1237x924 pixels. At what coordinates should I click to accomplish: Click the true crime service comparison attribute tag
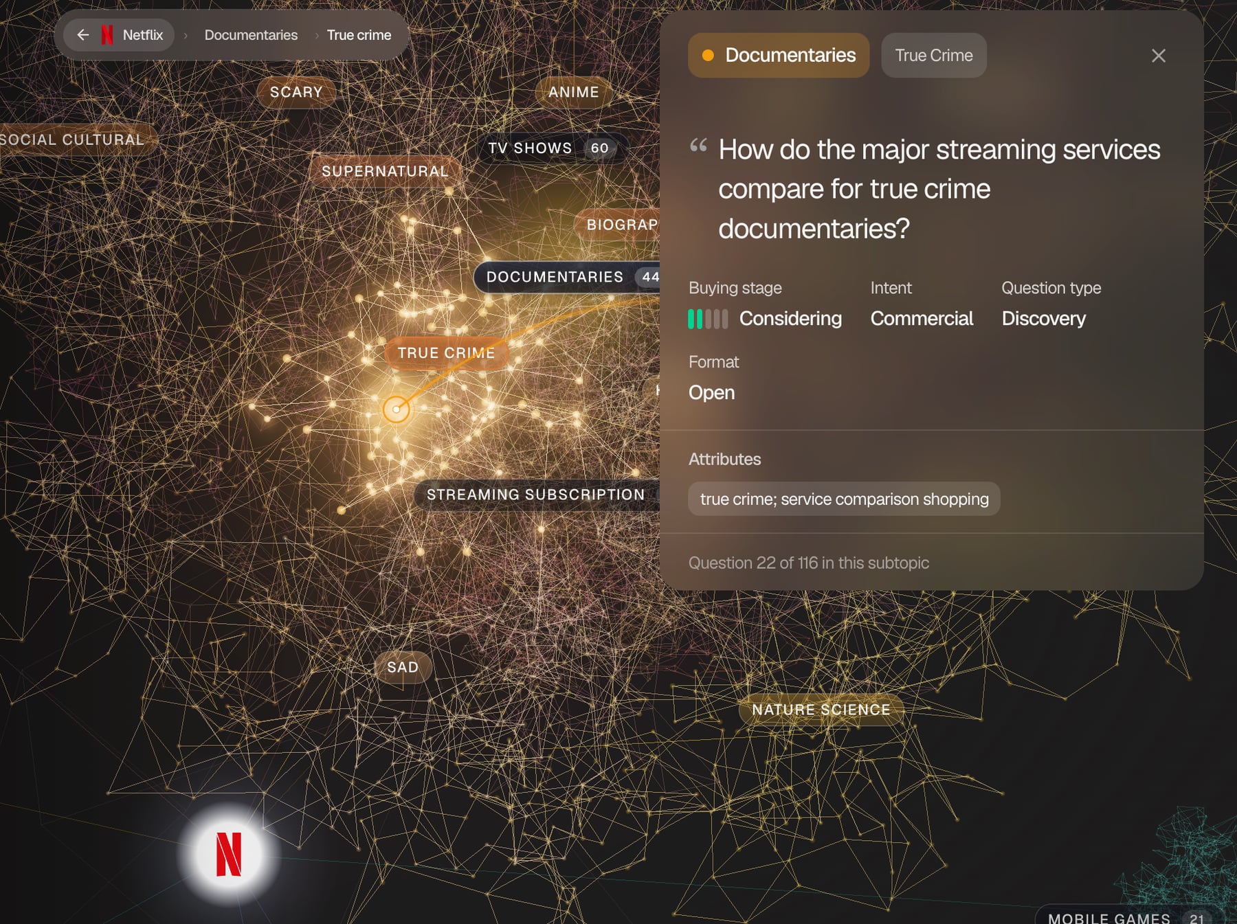844,499
